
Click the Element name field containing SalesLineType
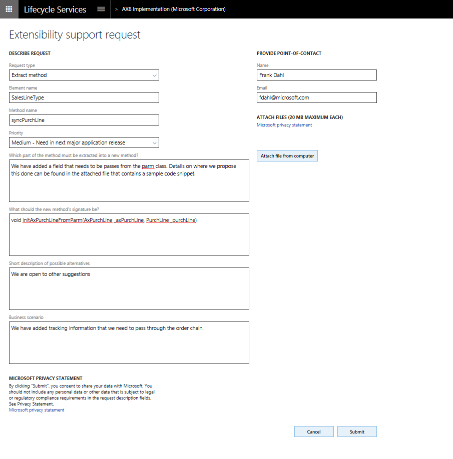(x=84, y=97)
